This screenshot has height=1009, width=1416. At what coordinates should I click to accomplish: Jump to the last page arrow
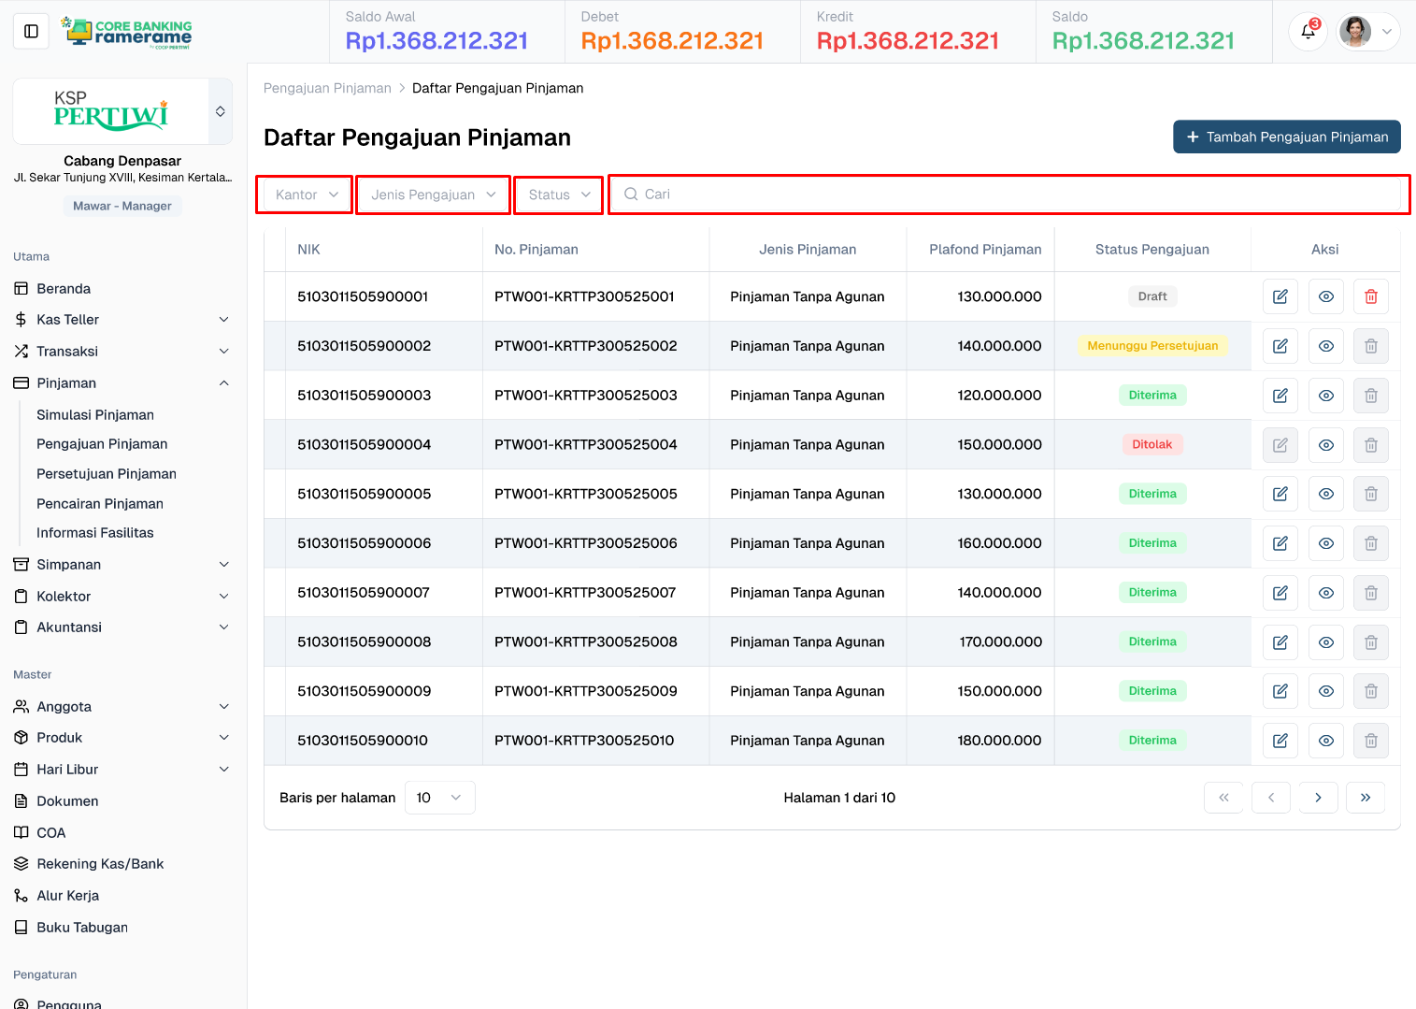(1365, 798)
